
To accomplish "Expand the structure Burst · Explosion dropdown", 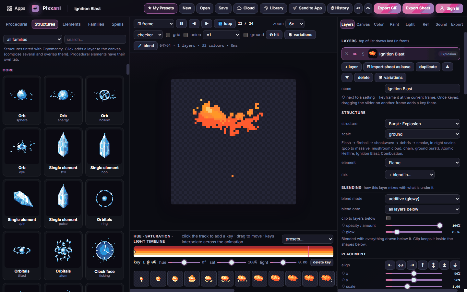I will [423, 124].
